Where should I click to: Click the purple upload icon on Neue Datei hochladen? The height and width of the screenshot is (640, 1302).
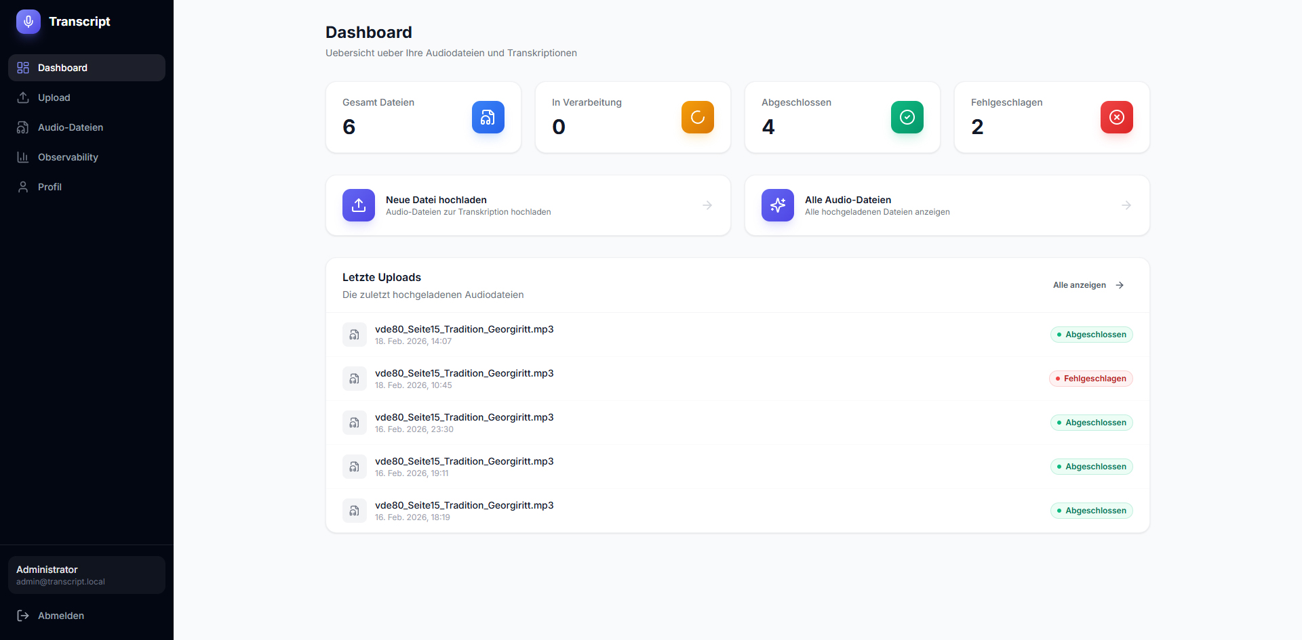pyautogui.click(x=359, y=205)
